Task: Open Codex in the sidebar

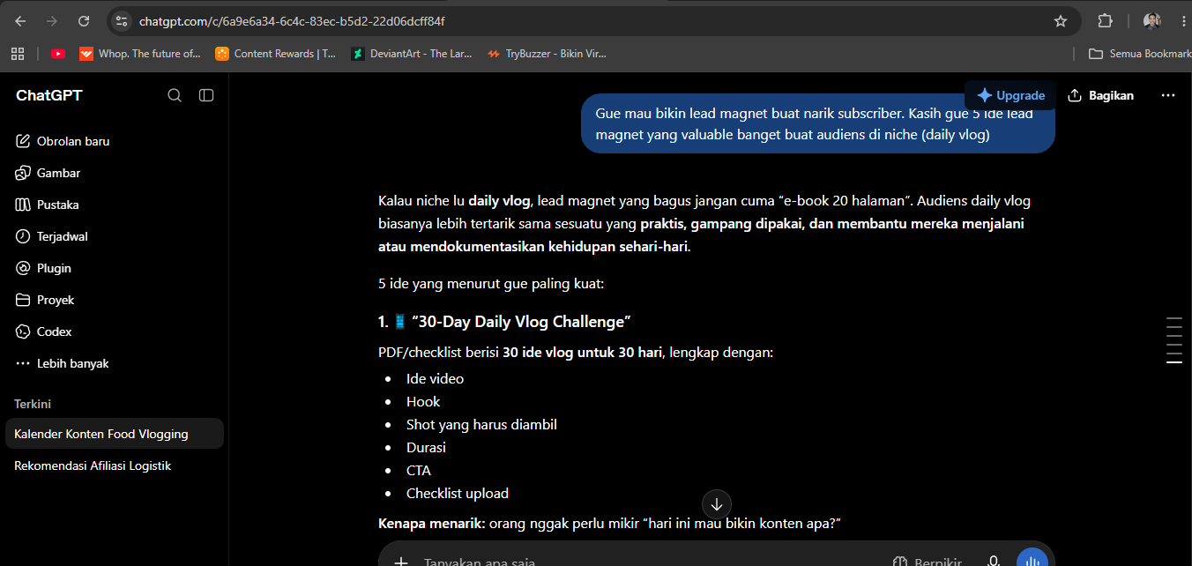Action: (115, 331)
